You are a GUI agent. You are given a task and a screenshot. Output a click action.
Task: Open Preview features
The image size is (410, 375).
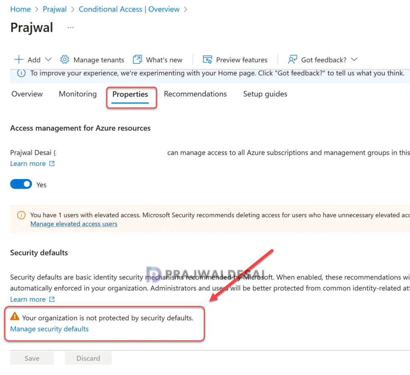coord(241,60)
